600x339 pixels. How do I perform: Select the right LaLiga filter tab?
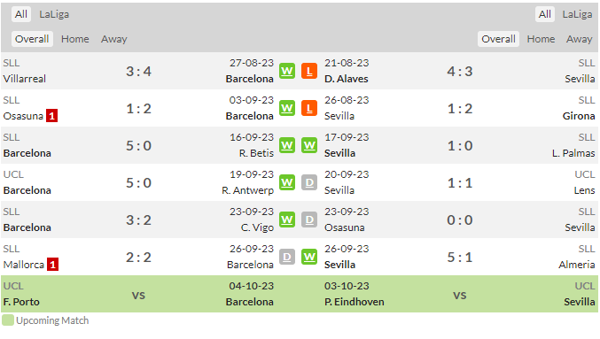click(x=577, y=14)
